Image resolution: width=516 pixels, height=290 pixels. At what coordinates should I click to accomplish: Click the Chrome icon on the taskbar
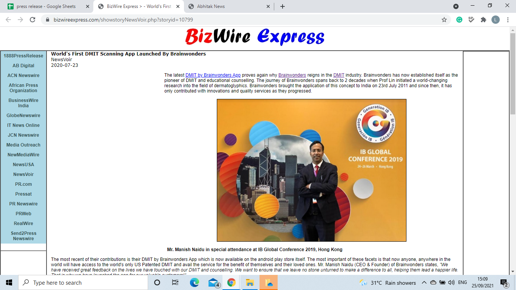tap(232, 282)
